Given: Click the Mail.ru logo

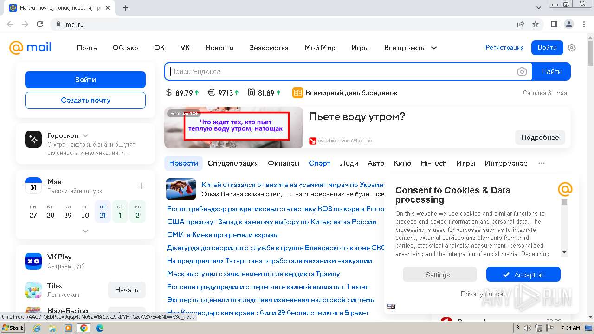Looking at the screenshot, I should click(30, 47).
